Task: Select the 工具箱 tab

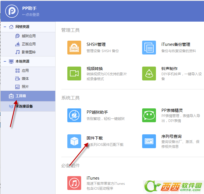Action: point(28,96)
